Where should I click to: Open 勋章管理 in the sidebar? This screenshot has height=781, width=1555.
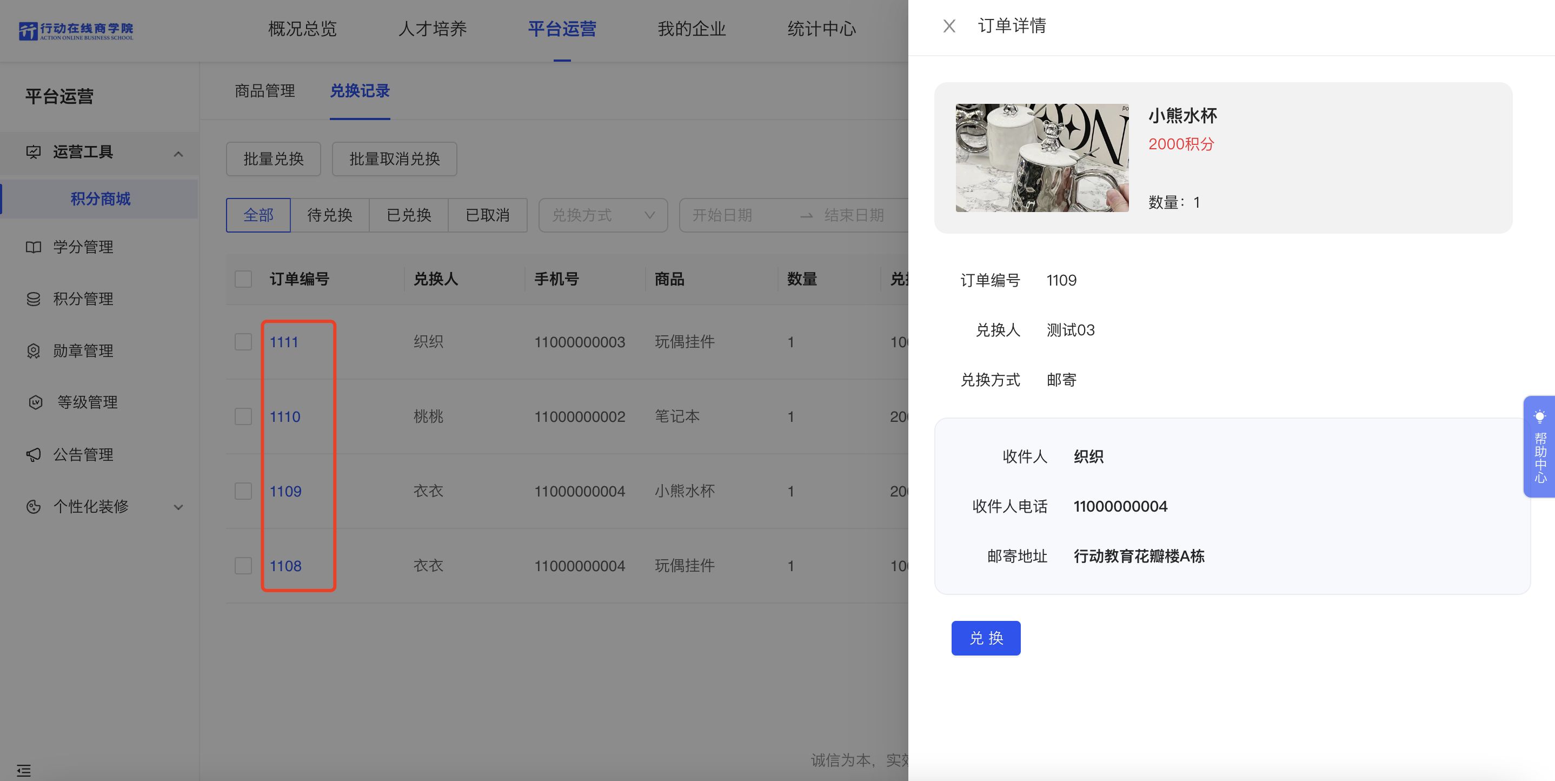click(x=83, y=351)
